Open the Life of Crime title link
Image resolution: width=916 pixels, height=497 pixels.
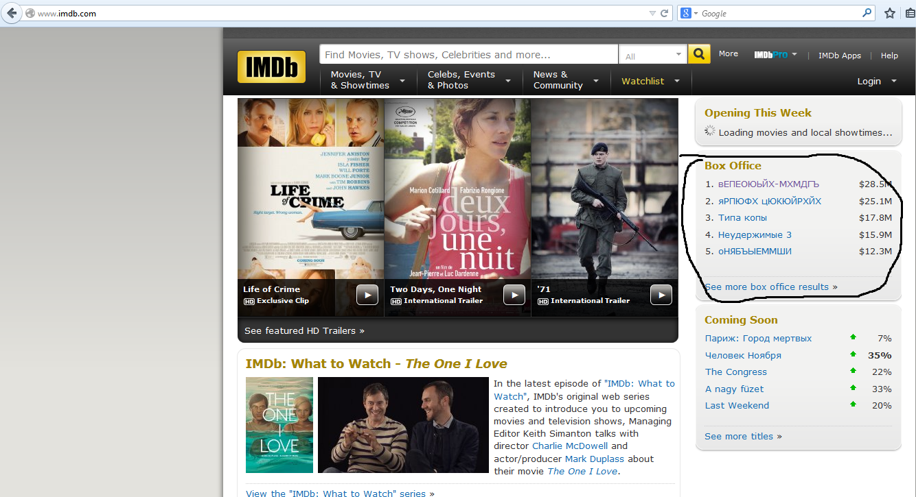[x=271, y=289]
